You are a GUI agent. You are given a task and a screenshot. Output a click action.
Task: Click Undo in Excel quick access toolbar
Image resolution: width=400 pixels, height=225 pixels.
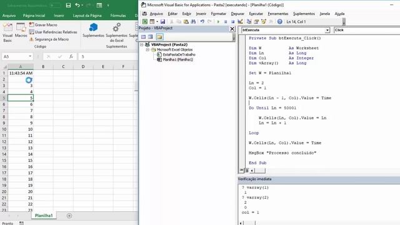(x=77, y=6)
